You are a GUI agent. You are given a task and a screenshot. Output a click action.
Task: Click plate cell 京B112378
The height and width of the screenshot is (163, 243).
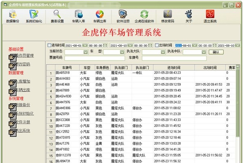click(67, 155)
